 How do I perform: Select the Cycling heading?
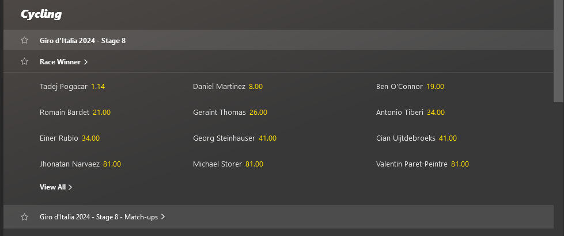pos(41,14)
